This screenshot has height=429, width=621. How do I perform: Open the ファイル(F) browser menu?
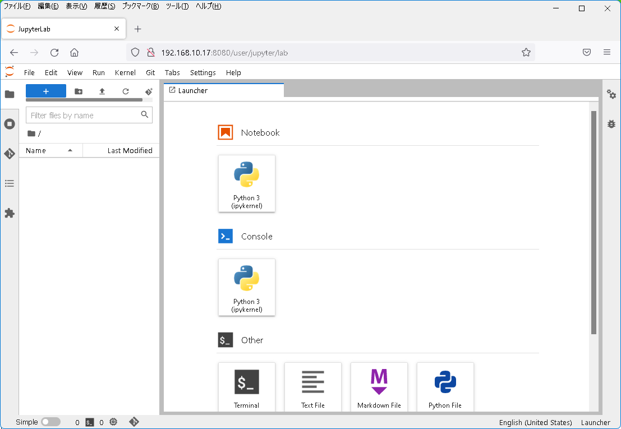[17, 6]
